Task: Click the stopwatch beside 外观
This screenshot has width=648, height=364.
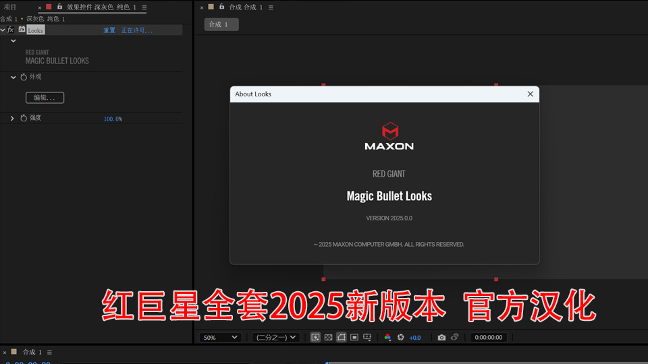Action: (24, 78)
